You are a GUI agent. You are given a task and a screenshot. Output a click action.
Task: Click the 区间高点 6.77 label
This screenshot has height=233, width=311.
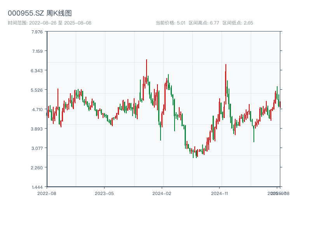point(204,23)
